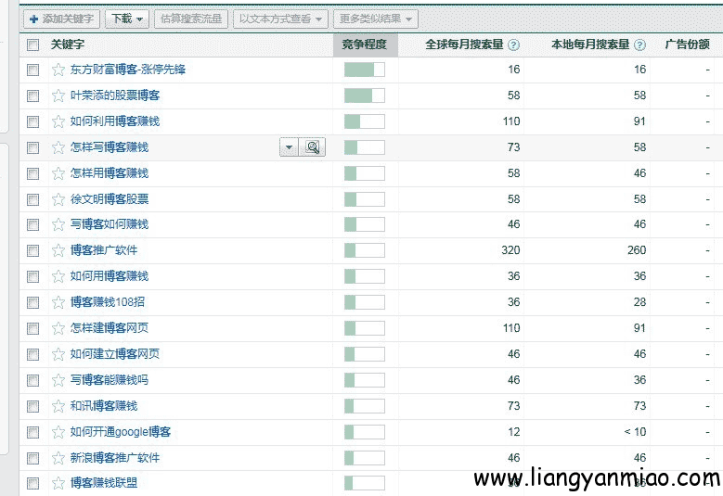Star the keyword 徐文明博客股票
This screenshot has width=723, height=496.
58,199
